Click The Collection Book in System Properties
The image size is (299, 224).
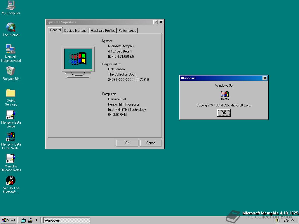(x=122, y=74)
